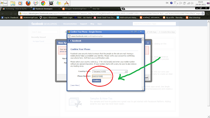Open the Gmail bookmark
Screen dimensions: 210x118
tap(104, 17)
